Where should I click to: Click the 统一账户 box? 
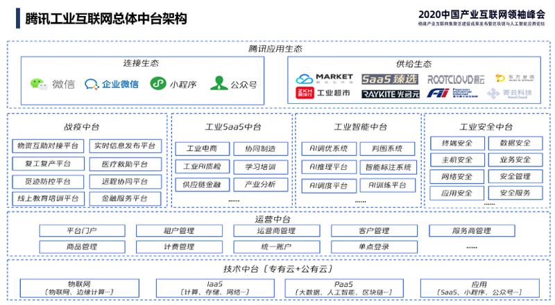276,247
